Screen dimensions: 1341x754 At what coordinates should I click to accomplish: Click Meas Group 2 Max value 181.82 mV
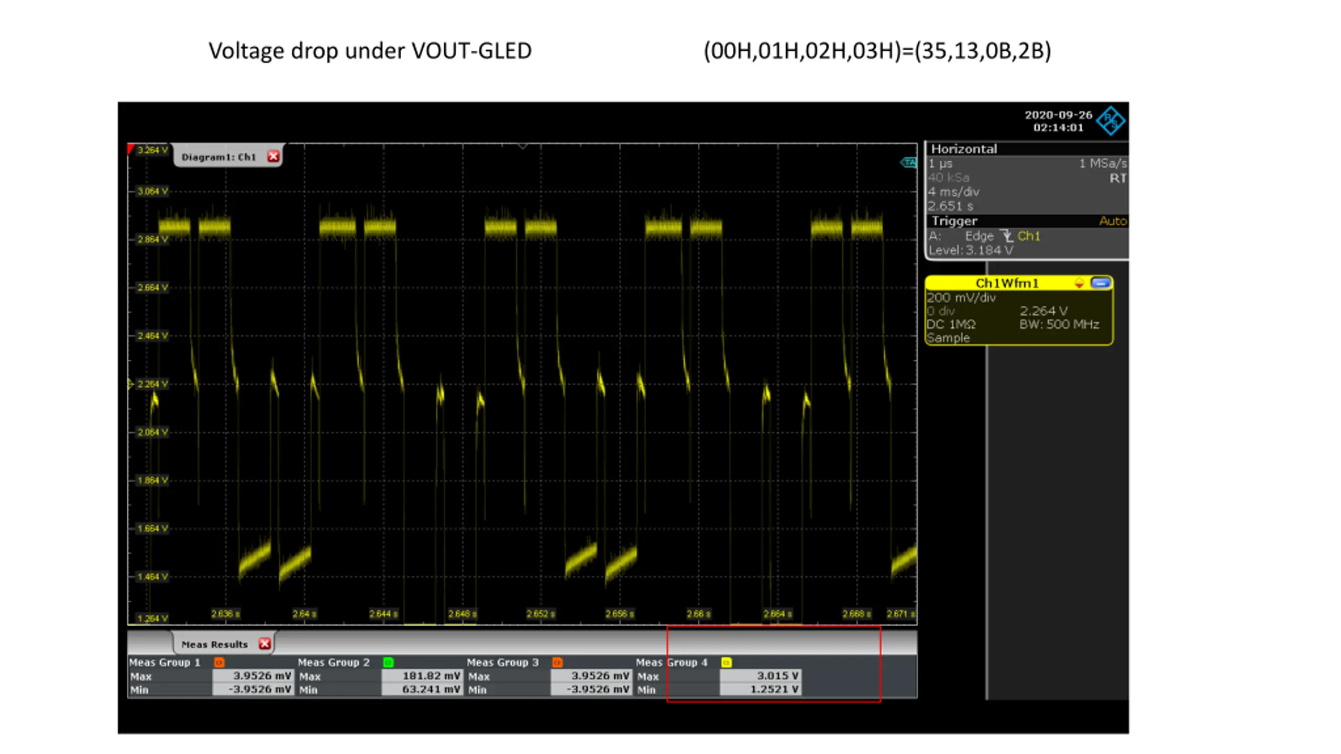[x=422, y=676]
